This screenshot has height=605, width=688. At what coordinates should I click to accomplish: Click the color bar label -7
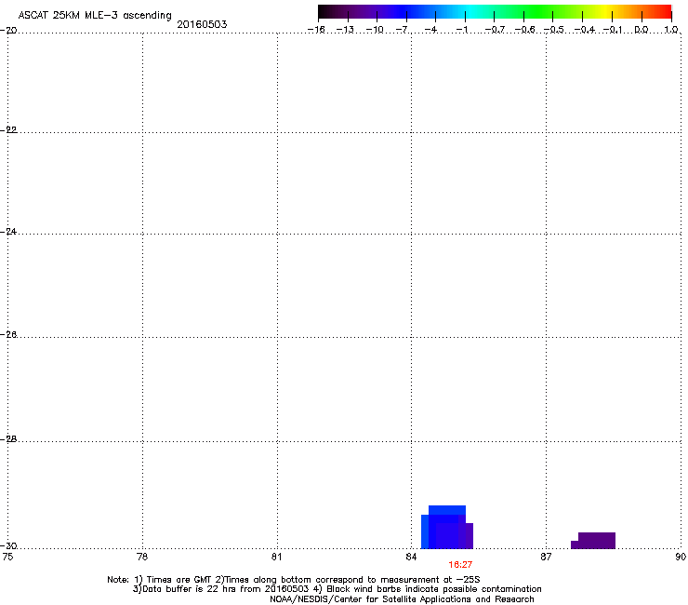coord(402,30)
